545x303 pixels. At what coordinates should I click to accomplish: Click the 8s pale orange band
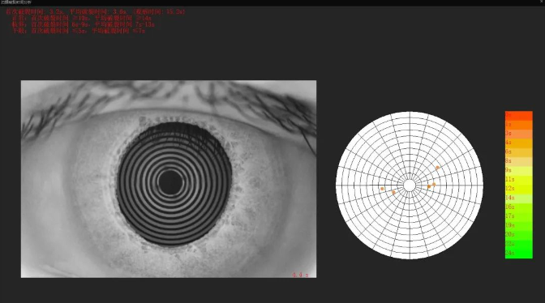[x=518, y=161]
